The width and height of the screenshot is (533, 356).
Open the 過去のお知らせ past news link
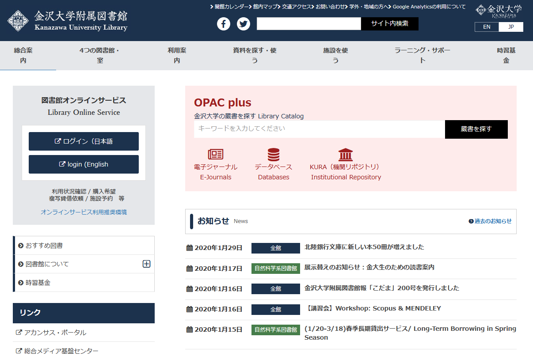point(490,221)
